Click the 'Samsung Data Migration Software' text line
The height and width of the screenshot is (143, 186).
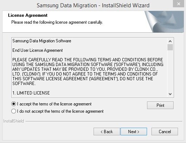42,41
